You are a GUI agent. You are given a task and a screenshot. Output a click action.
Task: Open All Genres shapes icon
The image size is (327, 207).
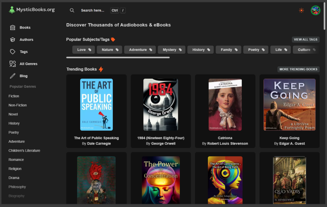13,64
